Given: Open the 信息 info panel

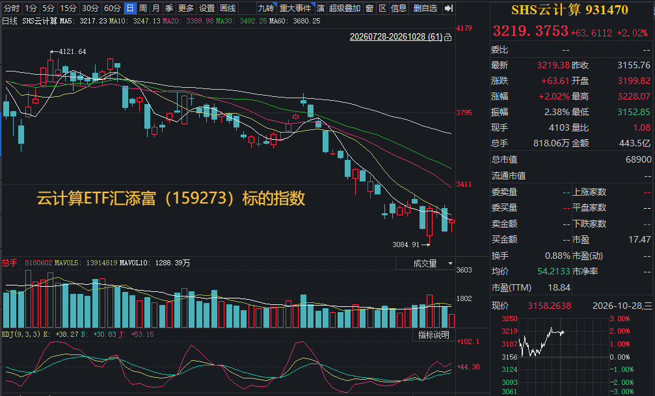Looking at the screenshot, I should [x=399, y=8].
